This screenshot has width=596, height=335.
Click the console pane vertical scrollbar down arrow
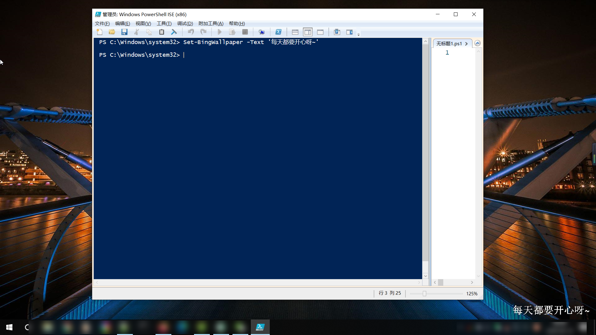tap(426, 276)
